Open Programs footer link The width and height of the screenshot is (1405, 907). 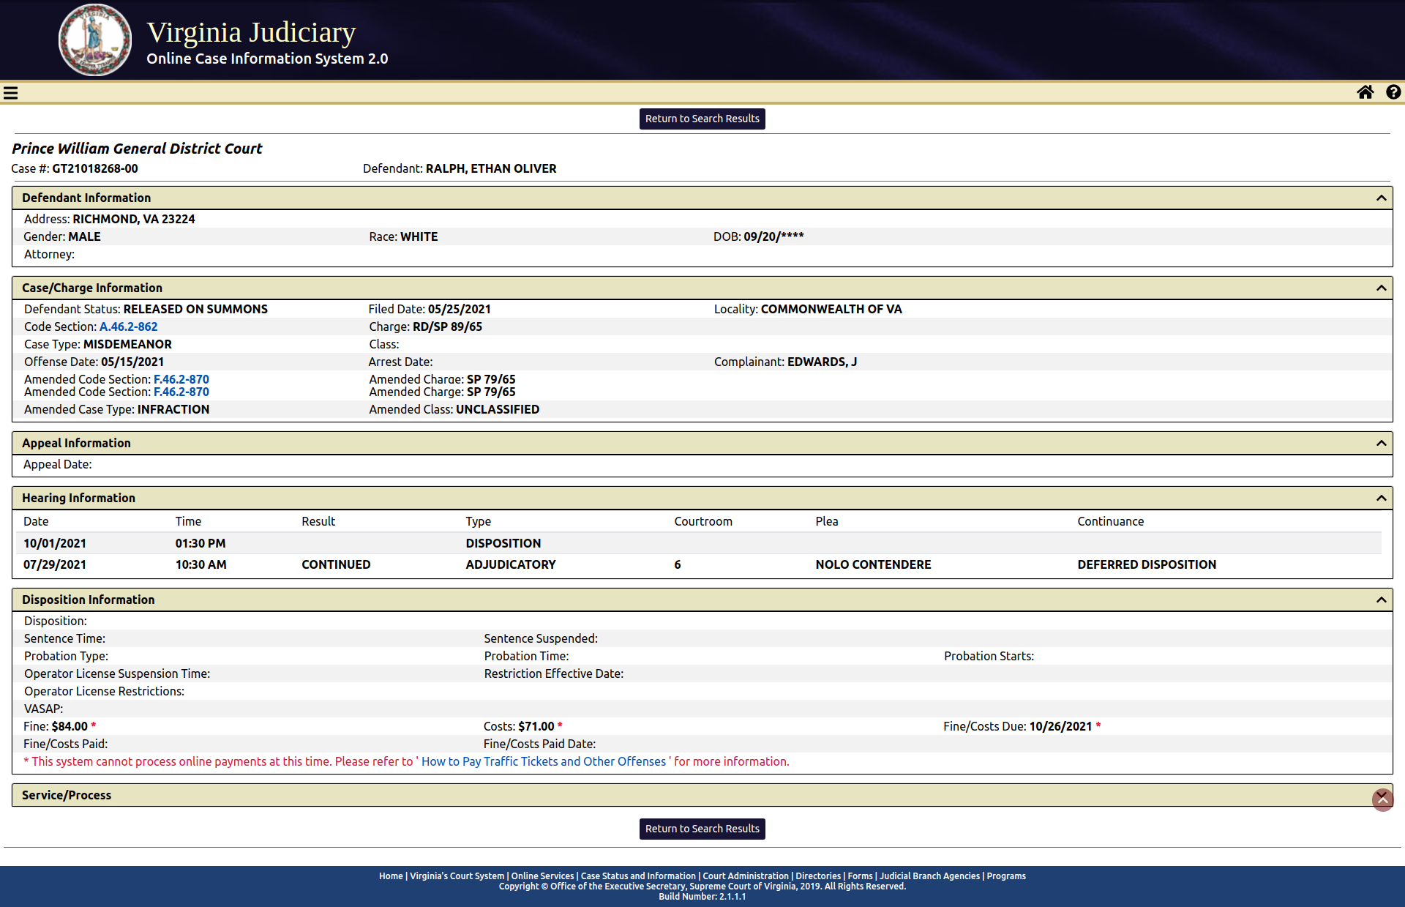pyautogui.click(x=1006, y=876)
